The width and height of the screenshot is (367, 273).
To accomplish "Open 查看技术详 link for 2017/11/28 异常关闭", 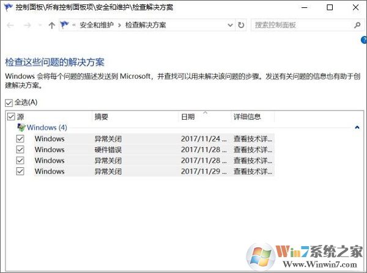I will point(253,161).
